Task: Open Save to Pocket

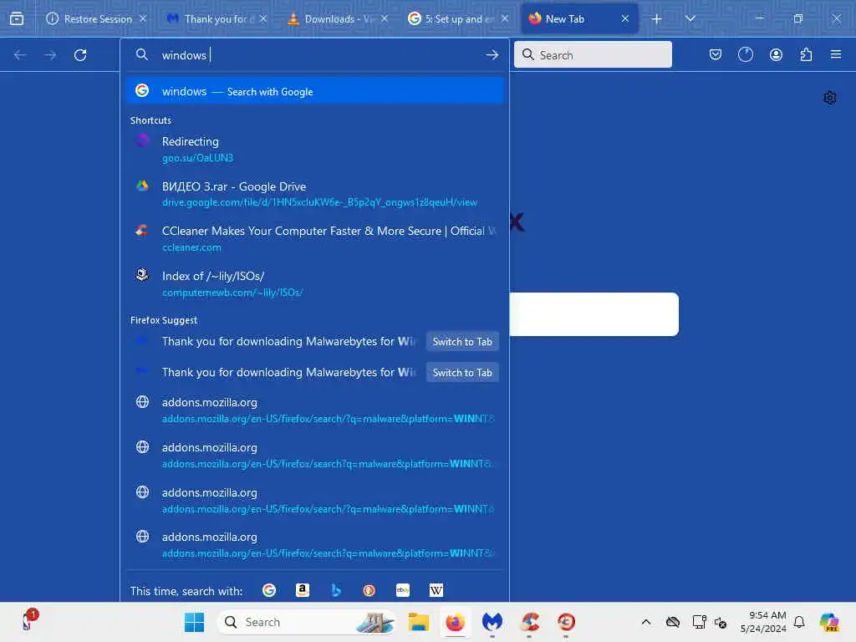Action: tap(716, 54)
